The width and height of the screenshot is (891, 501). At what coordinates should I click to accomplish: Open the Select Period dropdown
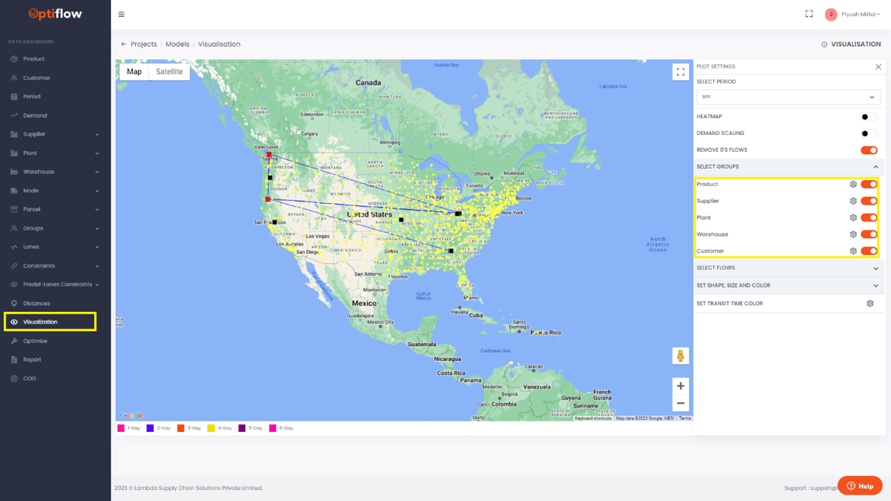(788, 96)
